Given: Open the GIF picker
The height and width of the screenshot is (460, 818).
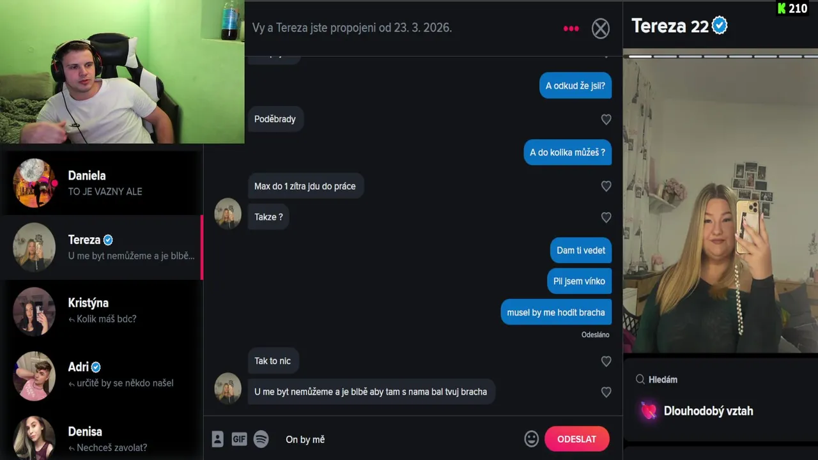Looking at the screenshot, I should click(239, 439).
